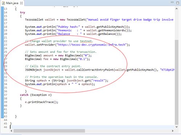
Task: Click vertical scrollbar down arrow
Action: (x=177, y=127)
